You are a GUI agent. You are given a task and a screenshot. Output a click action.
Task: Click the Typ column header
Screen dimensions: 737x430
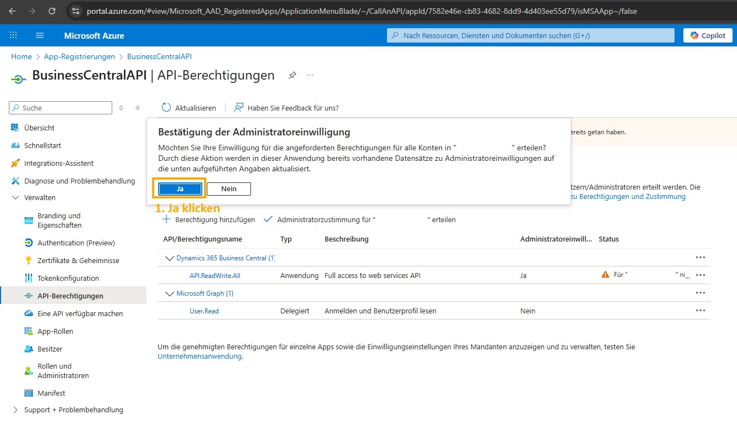[x=286, y=239]
